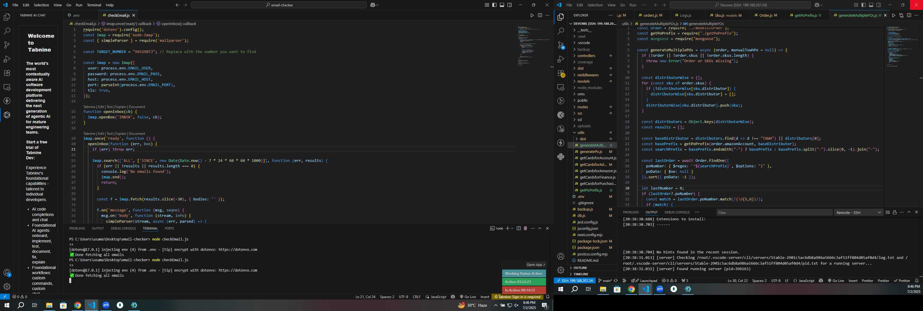Open Run and Debug in email-checker window
Image resolution: width=923 pixels, height=311 pixels.
(7, 59)
